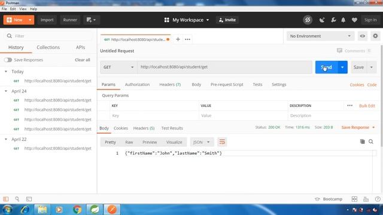Select the Raw response view
The height and width of the screenshot is (215, 383).
pos(129,142)
